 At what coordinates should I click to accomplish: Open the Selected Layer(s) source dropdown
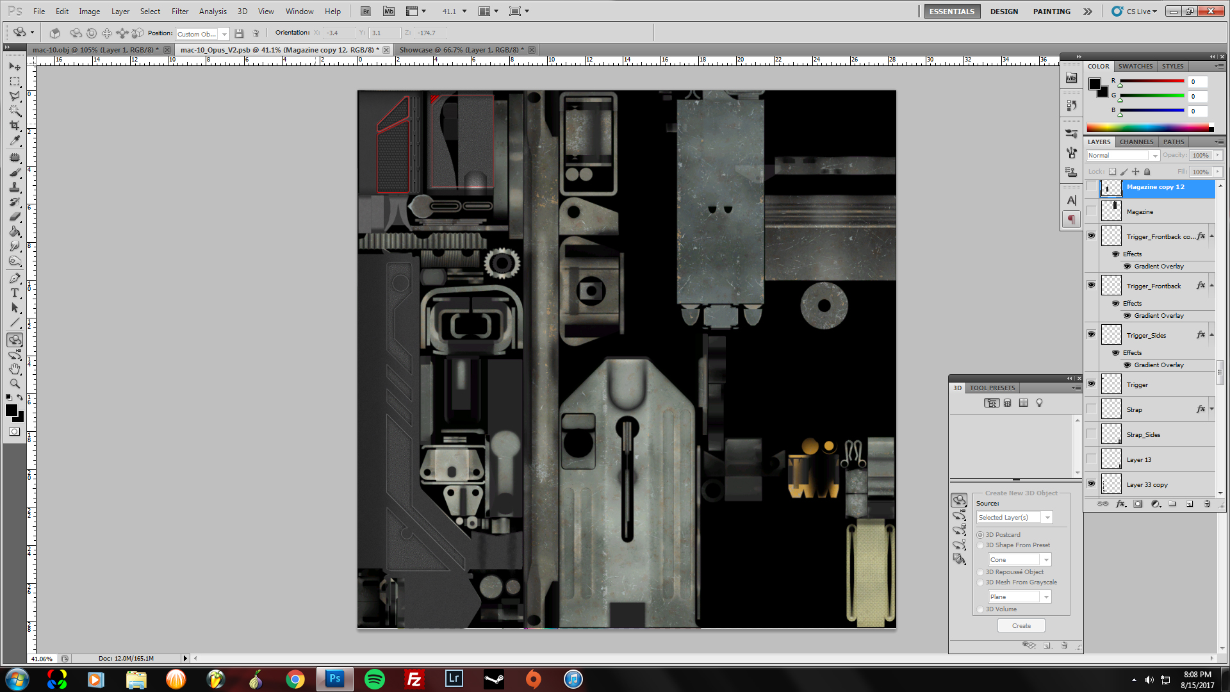1014,518
